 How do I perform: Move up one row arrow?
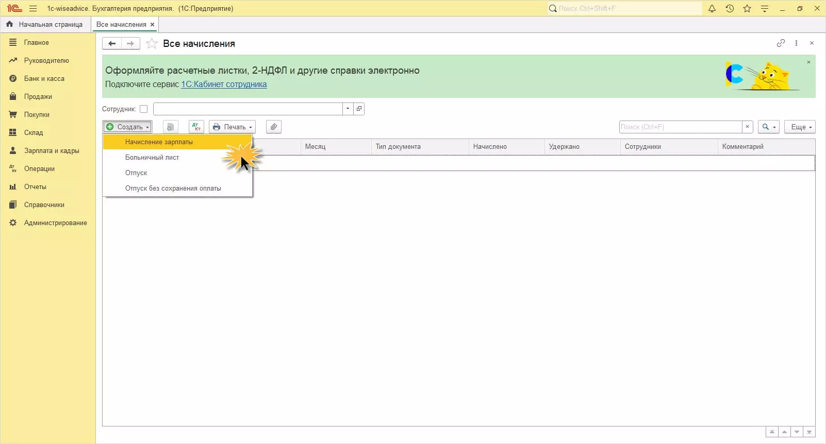tap(784, 432)
